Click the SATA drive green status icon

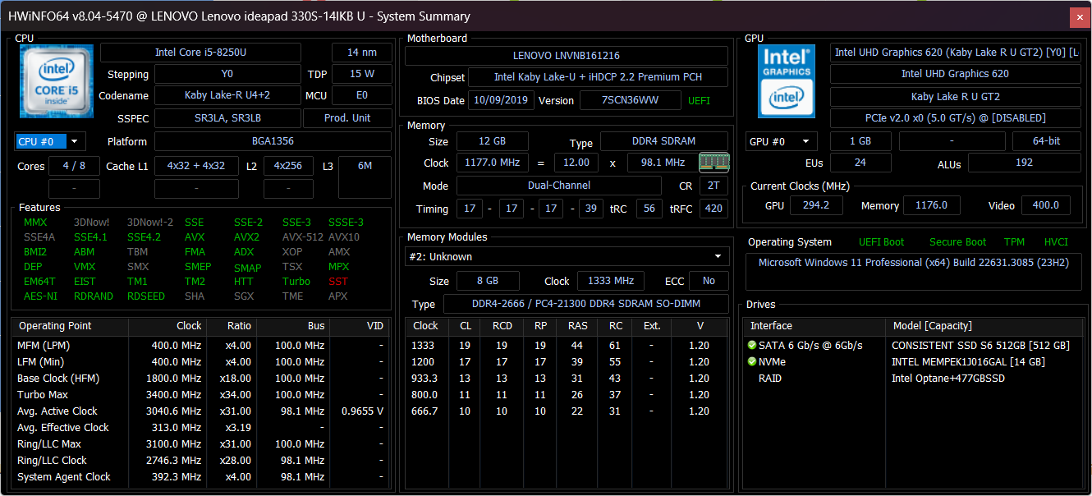751,345
